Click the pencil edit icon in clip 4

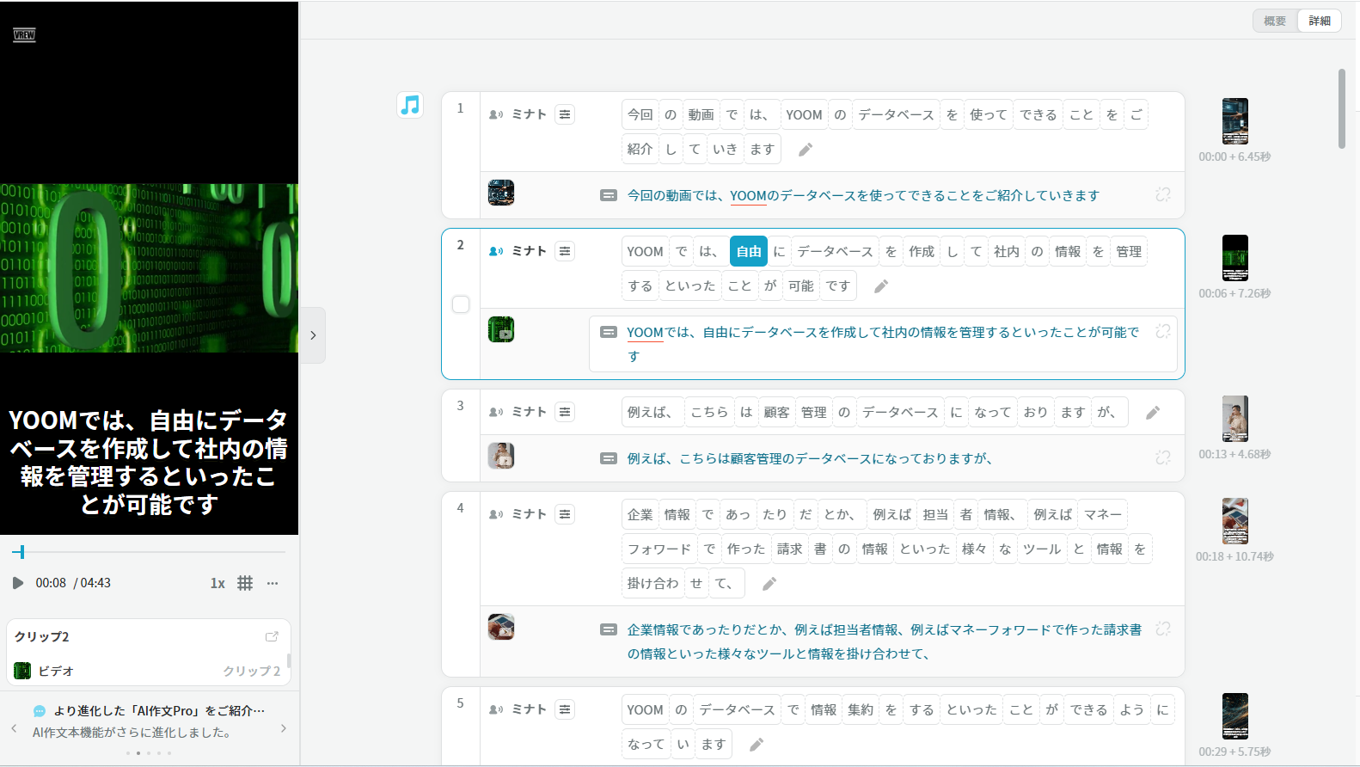coord(769,584)
